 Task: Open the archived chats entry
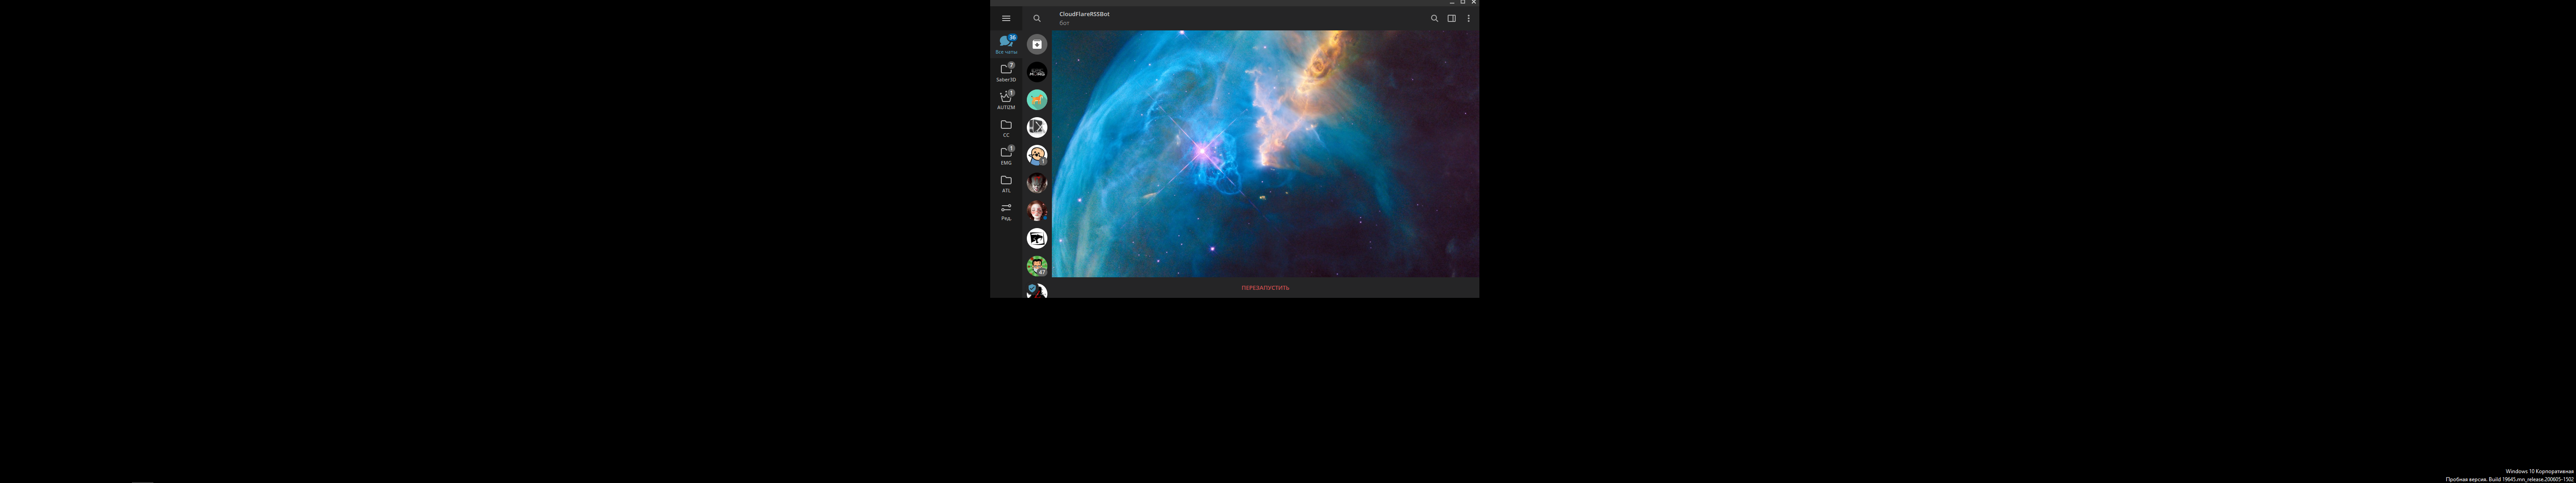[1037, 44]
